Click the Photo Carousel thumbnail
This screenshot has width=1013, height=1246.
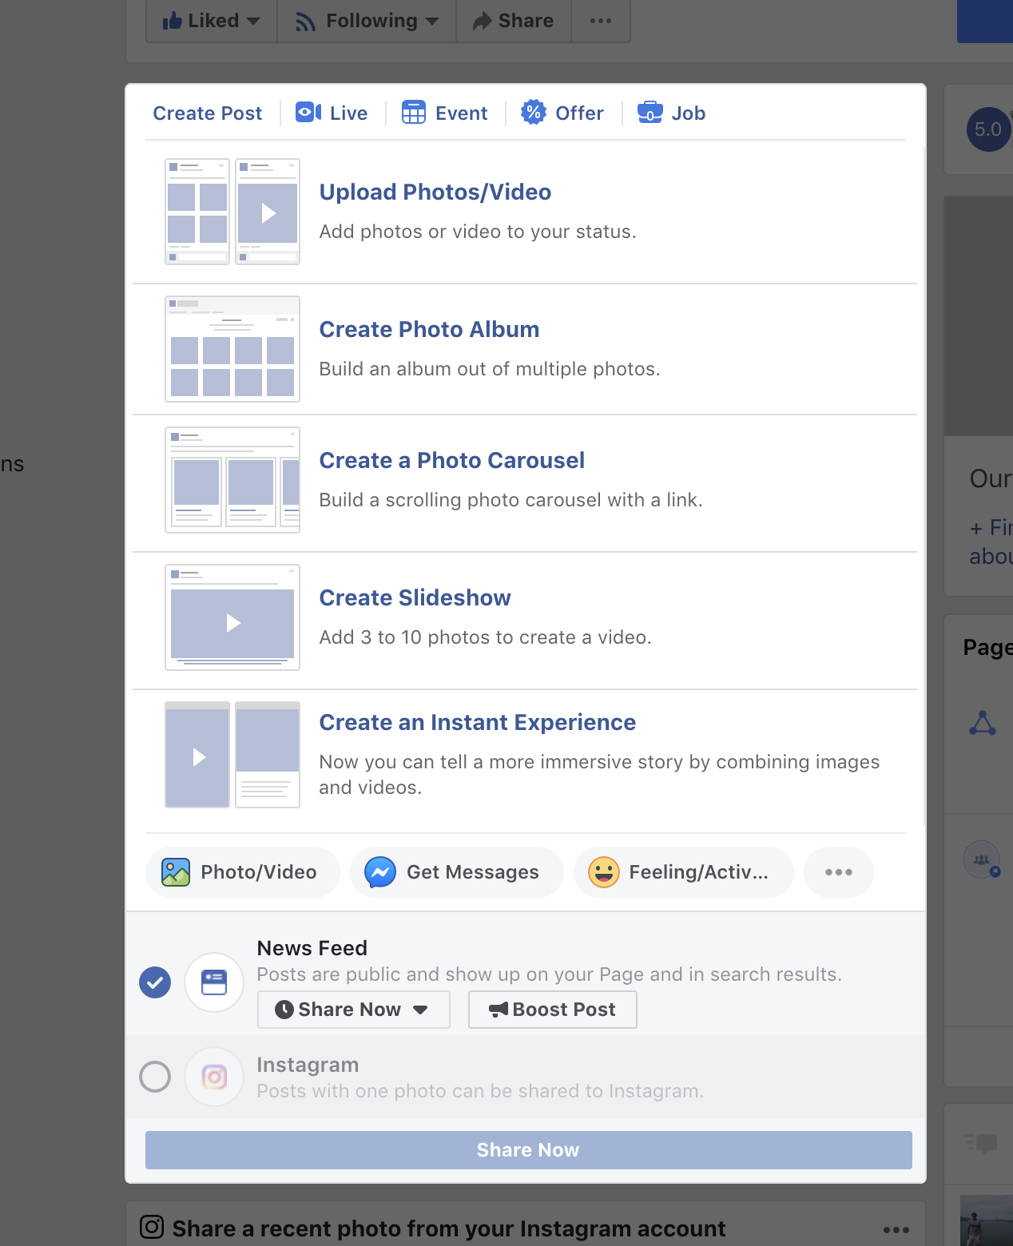pos(232,480)
